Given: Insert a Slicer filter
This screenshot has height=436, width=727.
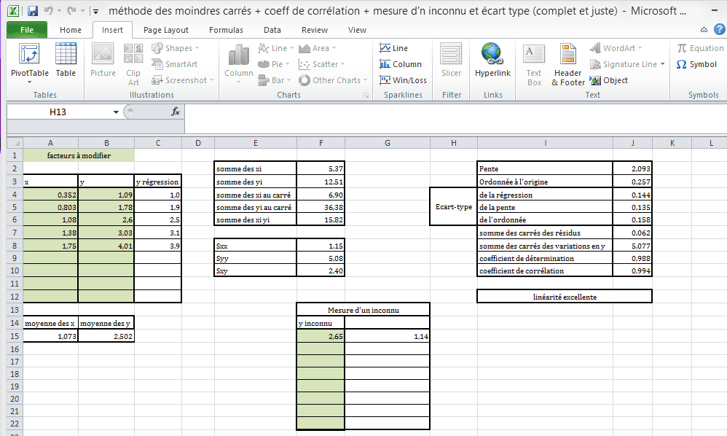Looking at the screenshot, I should (451, 61).
